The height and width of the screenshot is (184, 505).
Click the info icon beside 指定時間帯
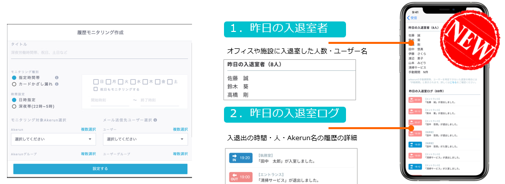point(56,78)
